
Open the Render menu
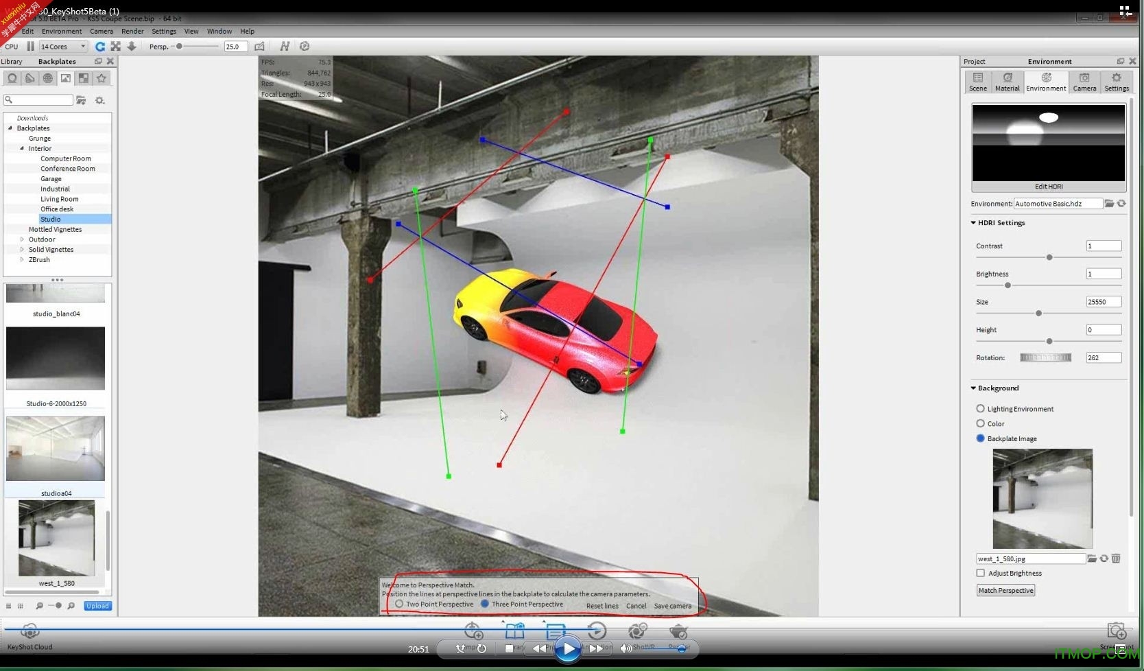(x=132, y=31)
